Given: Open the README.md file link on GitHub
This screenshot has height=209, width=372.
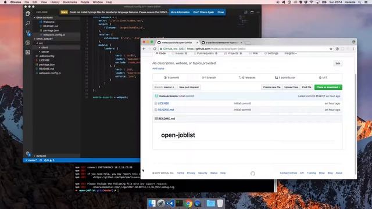Looking at the screenshot, I should 166,110.
